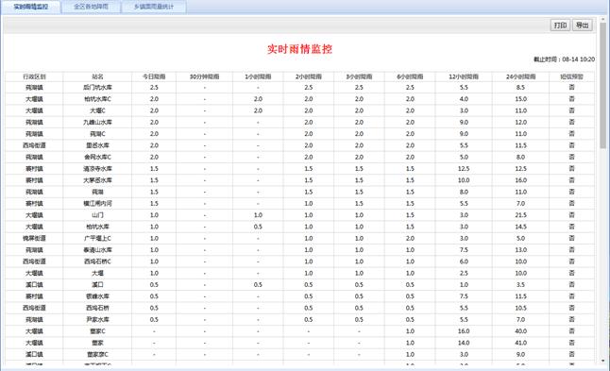Click the 12-hour value 6.0

(x=464, y=261)
